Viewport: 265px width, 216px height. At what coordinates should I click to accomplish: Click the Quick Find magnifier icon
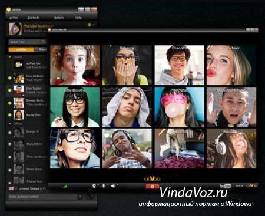coord(44,42)
